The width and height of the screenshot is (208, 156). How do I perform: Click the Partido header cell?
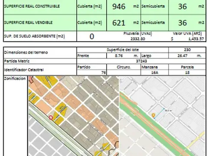[91, 67]
